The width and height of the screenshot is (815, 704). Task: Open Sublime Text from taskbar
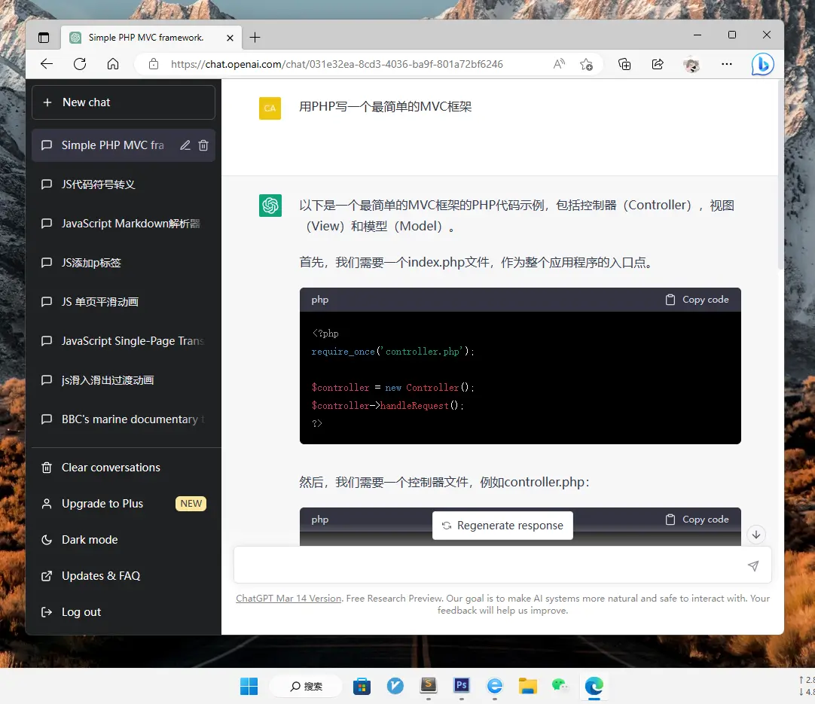pos(429,686)
